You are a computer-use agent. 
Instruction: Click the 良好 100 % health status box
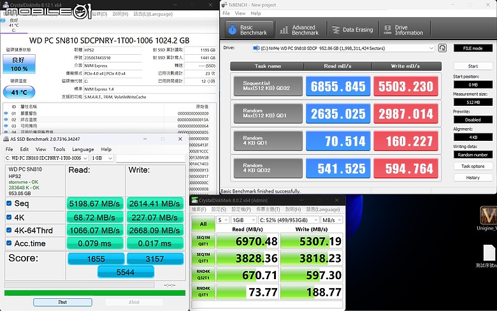(x=19, y=64)
